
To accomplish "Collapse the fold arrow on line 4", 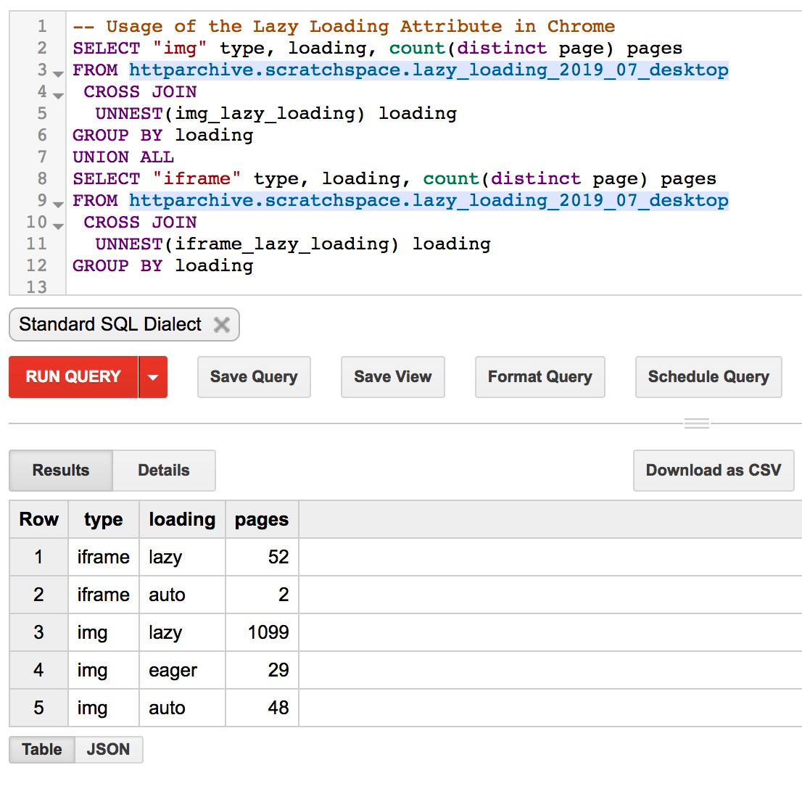I will click(58, 93).
